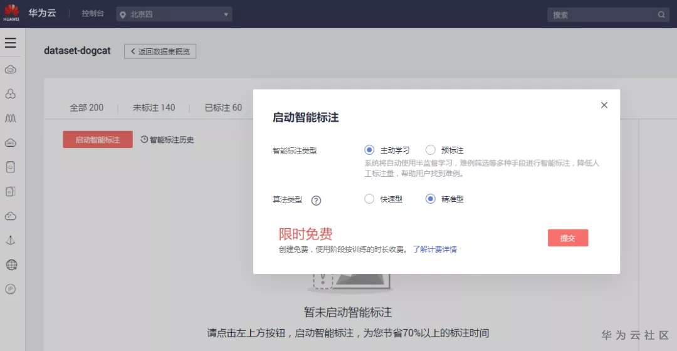Click the cloud with checkmark sidebar icon
This screenshot has width=677, height=351.
[11, 216]
